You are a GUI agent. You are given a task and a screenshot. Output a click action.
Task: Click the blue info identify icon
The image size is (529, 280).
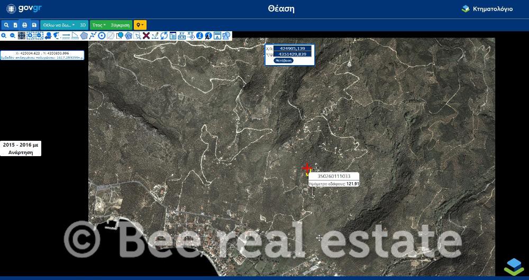[200, 36]
